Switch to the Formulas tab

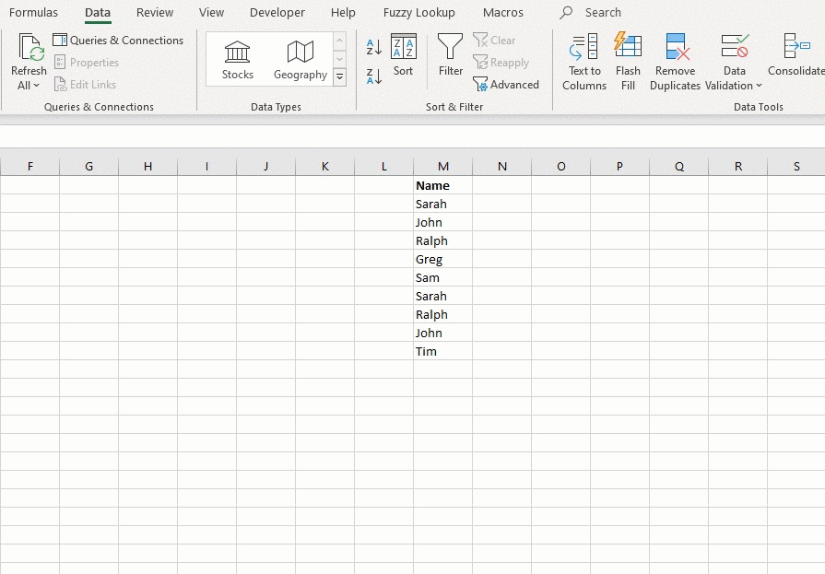click(x=33, y=13)
